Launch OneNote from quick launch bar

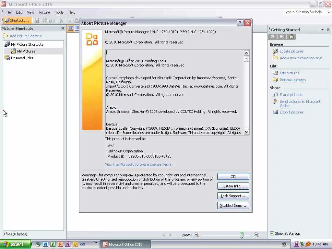pyautogui.click(x=67, y=244)
